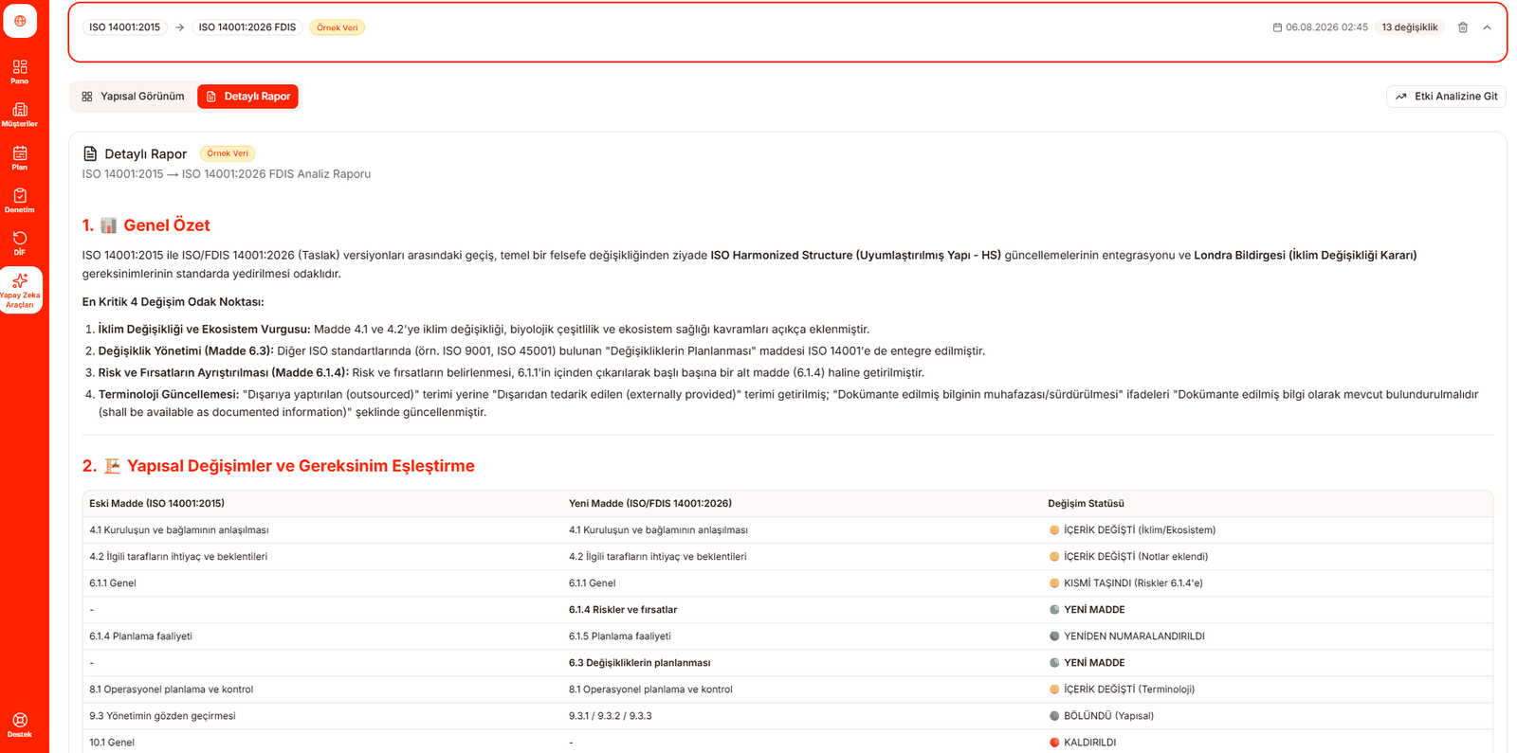The height and width of the screenshot is (753, 1517).
Task: Click the '2. Yapısal Değişimler ve Gereksinim Eşleştirme' heading
Action: point(279,466)
